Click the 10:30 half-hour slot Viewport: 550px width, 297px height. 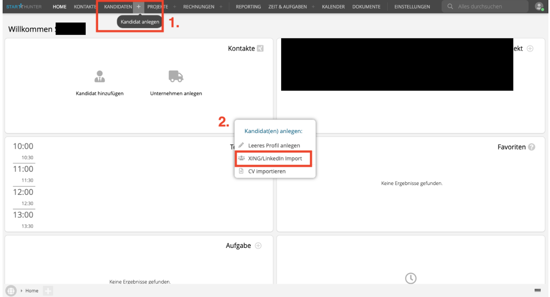tap(27, 158)
